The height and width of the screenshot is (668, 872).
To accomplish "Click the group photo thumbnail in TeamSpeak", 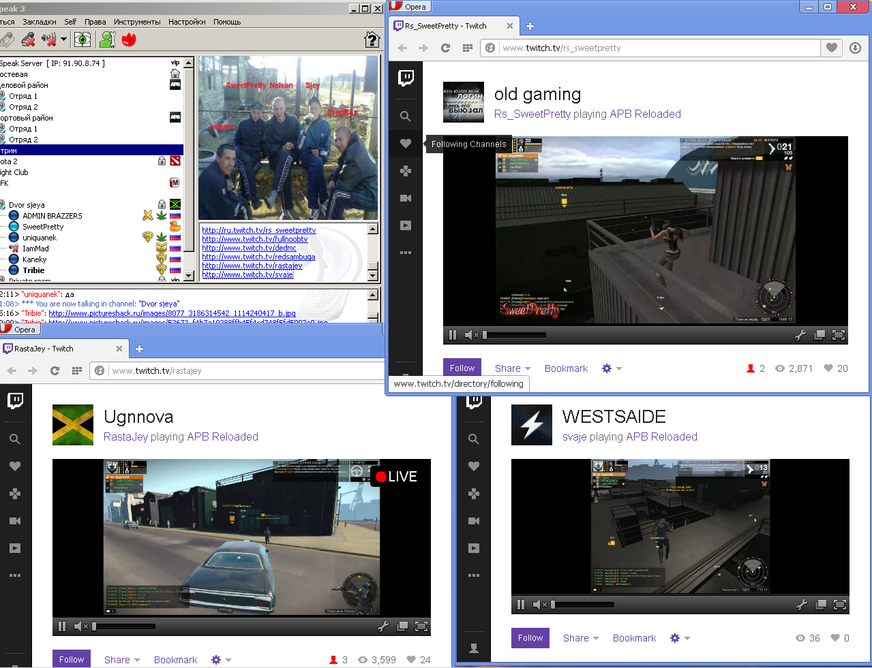I will click(288, 138).
